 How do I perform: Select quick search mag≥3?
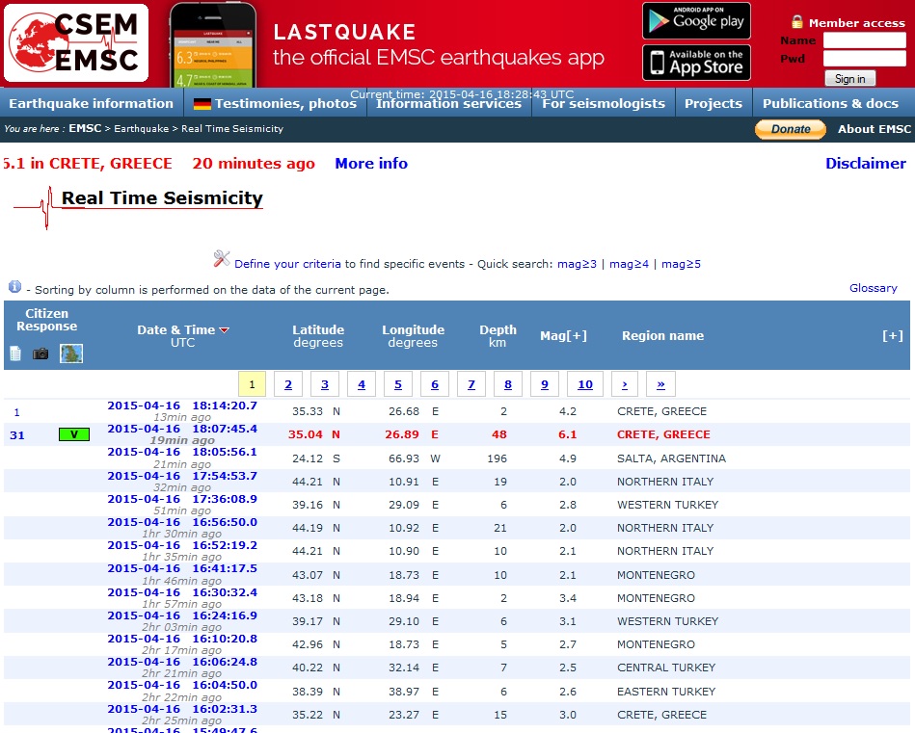578,264
